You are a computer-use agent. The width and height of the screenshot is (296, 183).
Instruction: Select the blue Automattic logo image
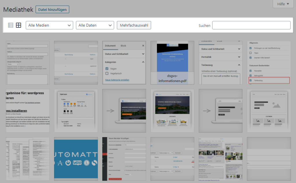[x=76, y=159]
